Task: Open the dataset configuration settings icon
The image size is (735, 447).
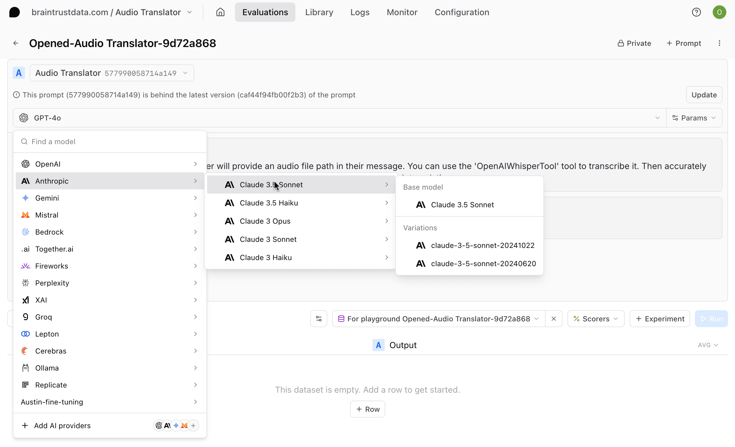Action: pyautogui.click(x=318, y=318)
